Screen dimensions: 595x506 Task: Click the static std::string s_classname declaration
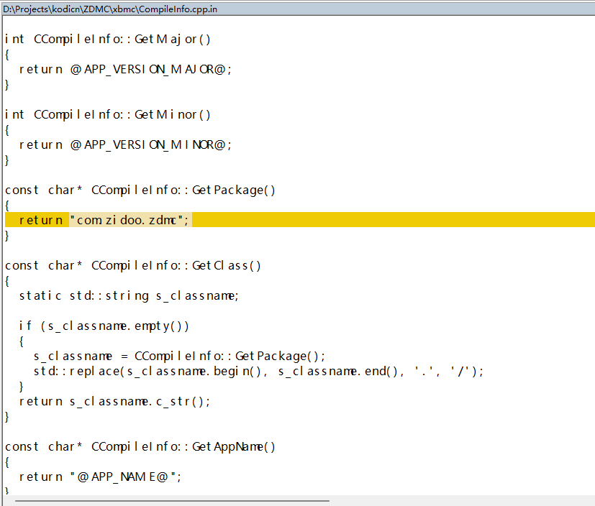(128, 295)
